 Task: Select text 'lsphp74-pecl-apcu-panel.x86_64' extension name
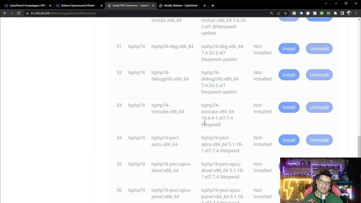tap(171, 193)
